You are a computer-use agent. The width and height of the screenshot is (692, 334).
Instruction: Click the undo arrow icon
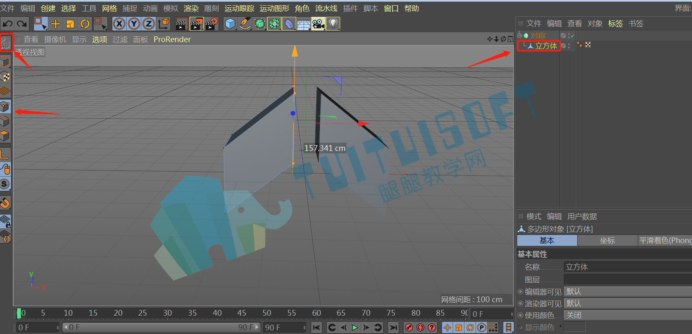(8, 24)
